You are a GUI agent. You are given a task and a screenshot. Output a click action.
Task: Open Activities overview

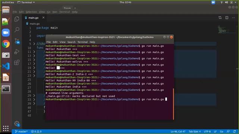[8, 2]
